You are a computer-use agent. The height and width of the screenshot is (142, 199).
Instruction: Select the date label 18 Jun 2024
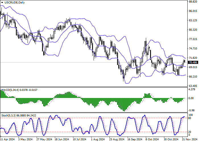62,139
